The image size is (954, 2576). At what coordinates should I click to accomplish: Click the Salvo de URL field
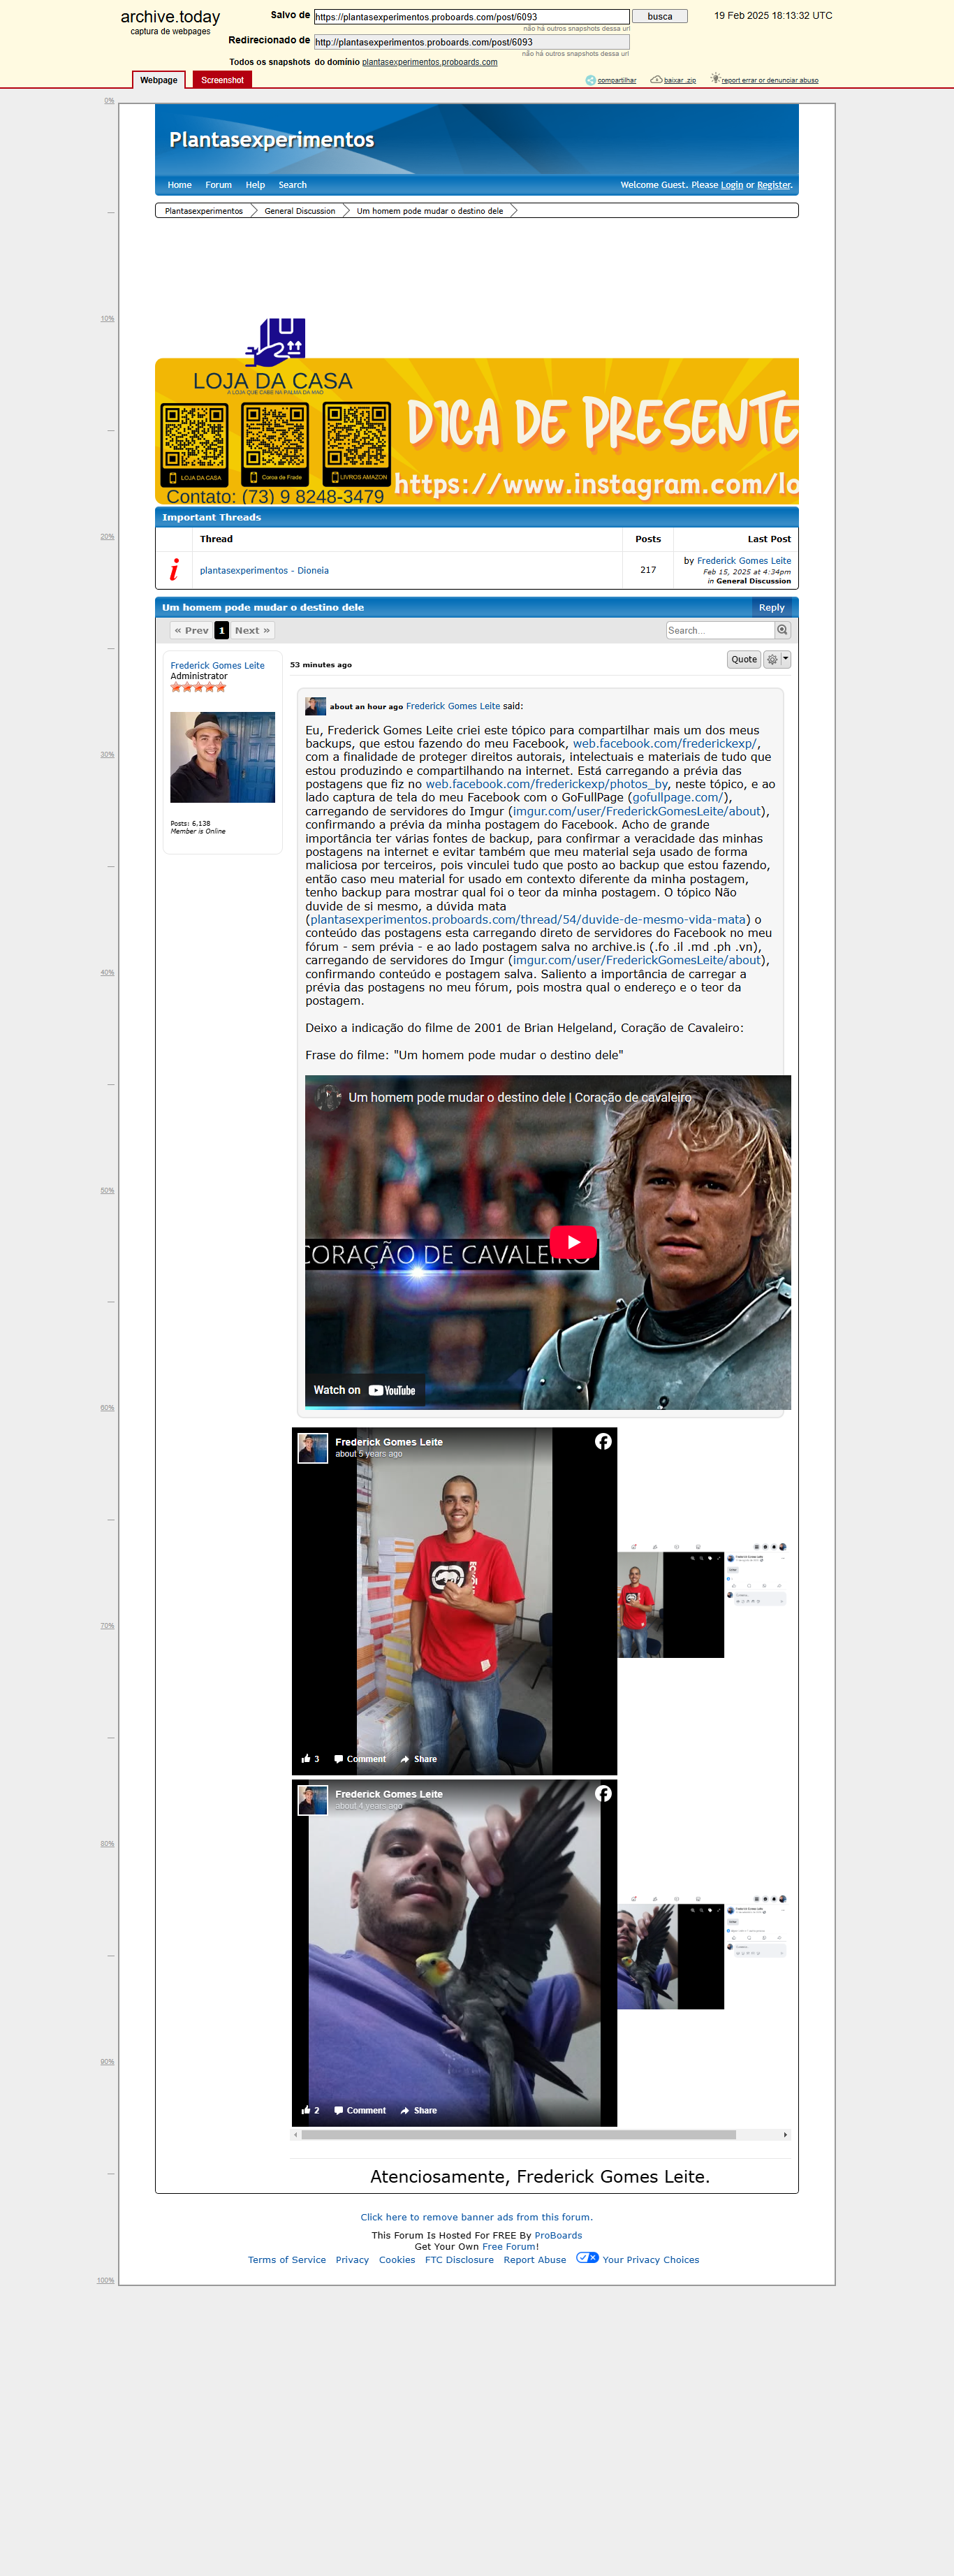[x=472, y=17]
